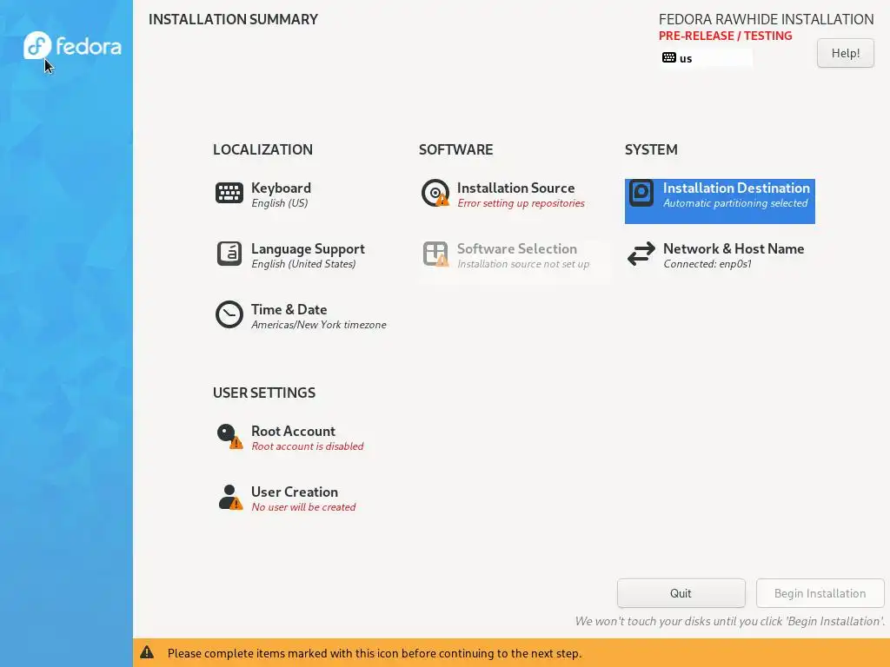The width and height of the screenshot is (890, 667).
Task: Click Begin Installation button
Action: coord(820,593)
